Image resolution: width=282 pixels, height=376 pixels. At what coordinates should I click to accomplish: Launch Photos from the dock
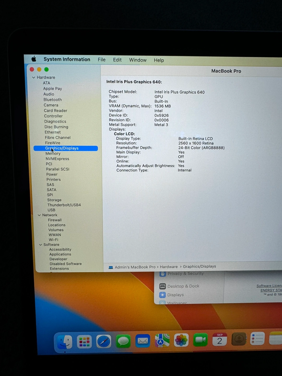[x=181, y=340]
